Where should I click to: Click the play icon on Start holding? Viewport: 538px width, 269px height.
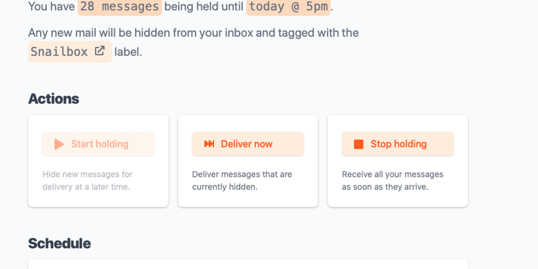point(59,144)
